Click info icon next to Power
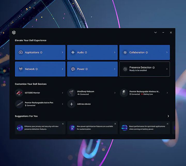 coord(87,69)
